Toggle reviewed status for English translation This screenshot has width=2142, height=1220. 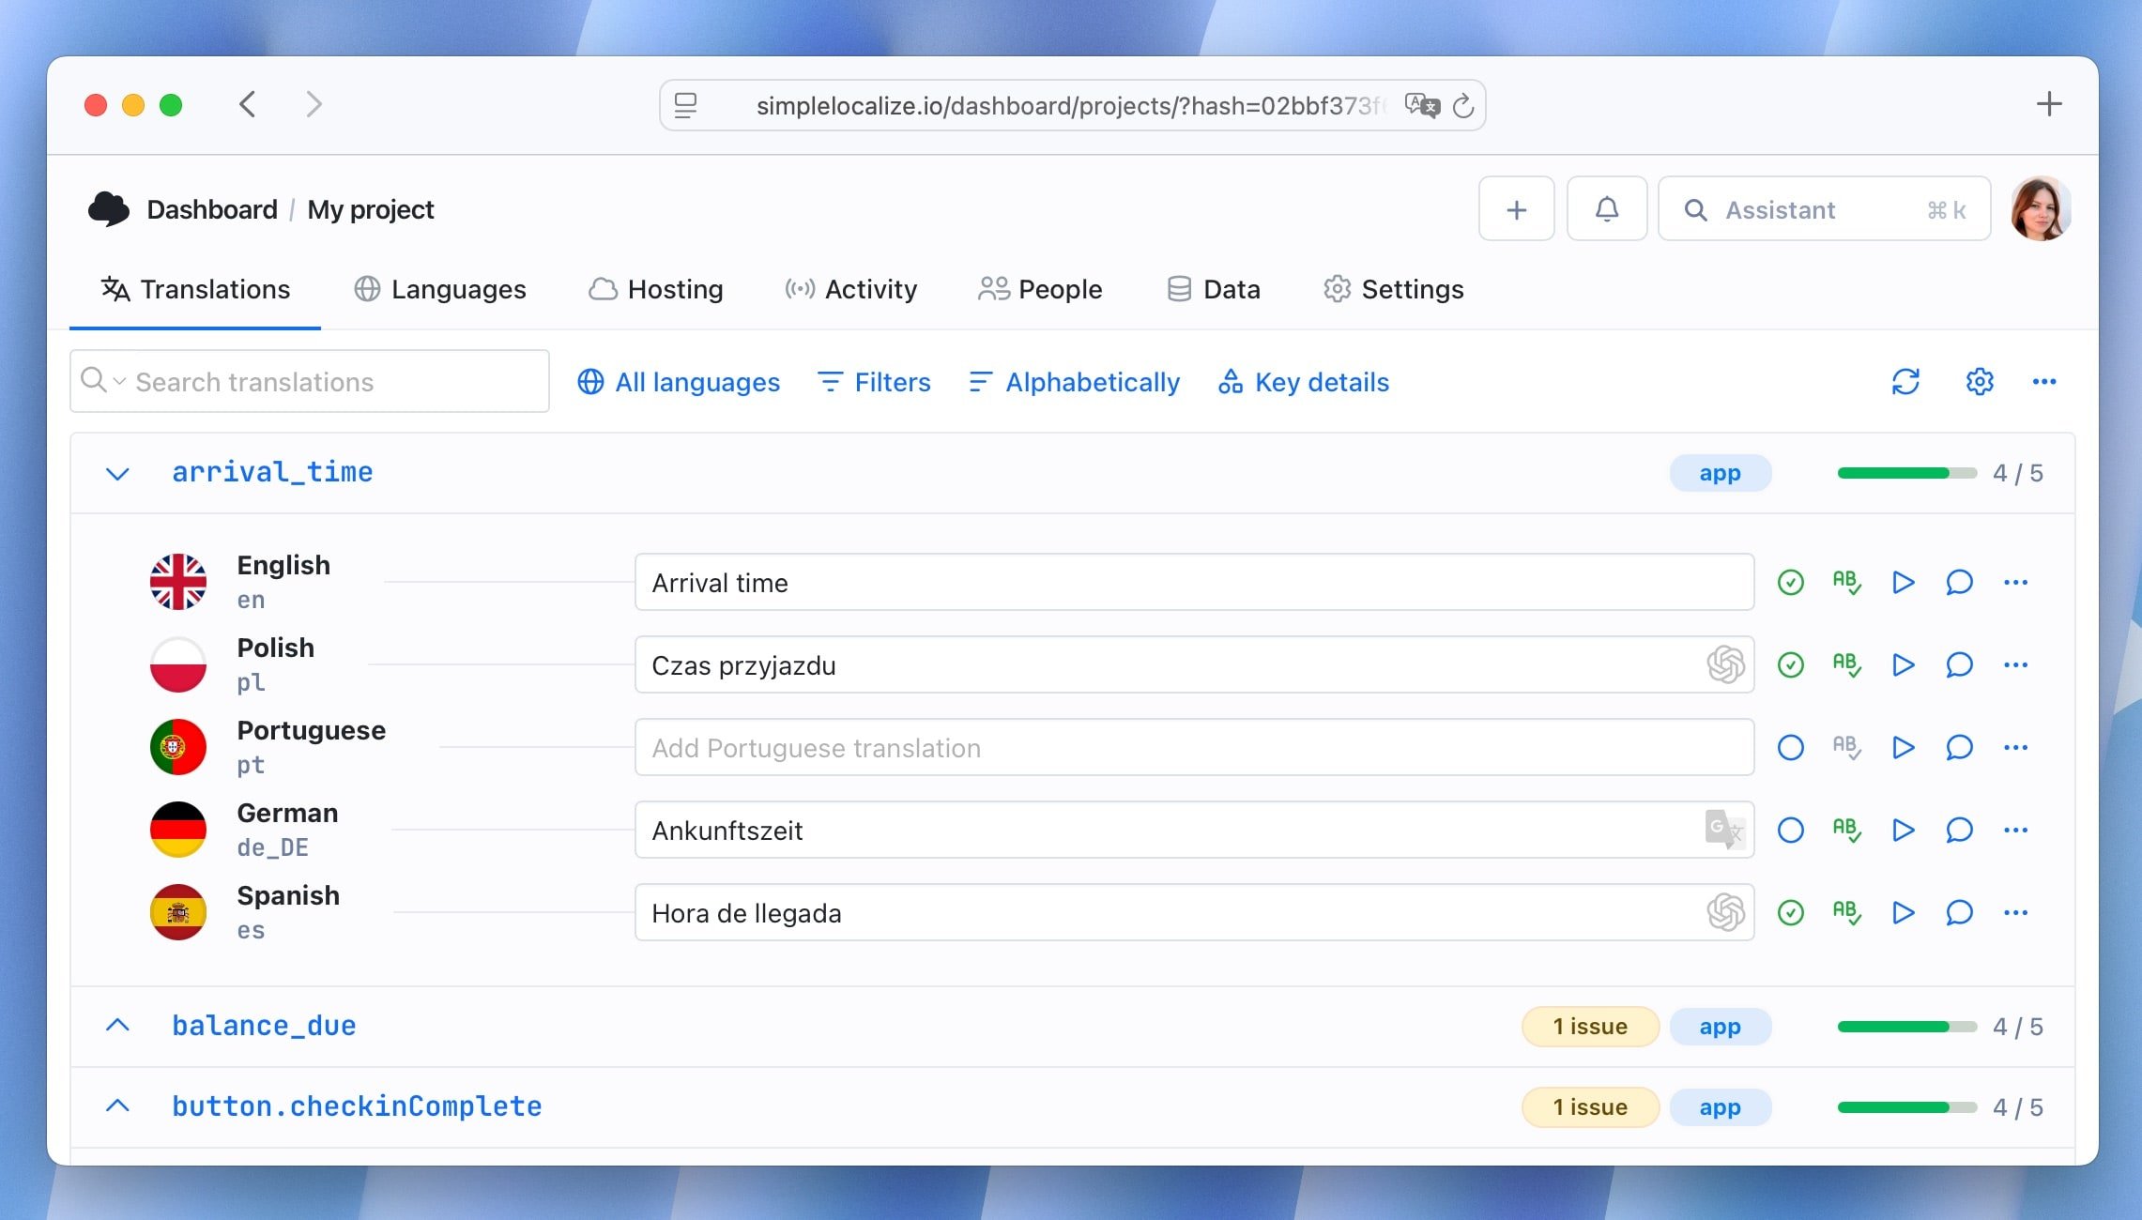pyautogui.click(x=1790, y=582)
